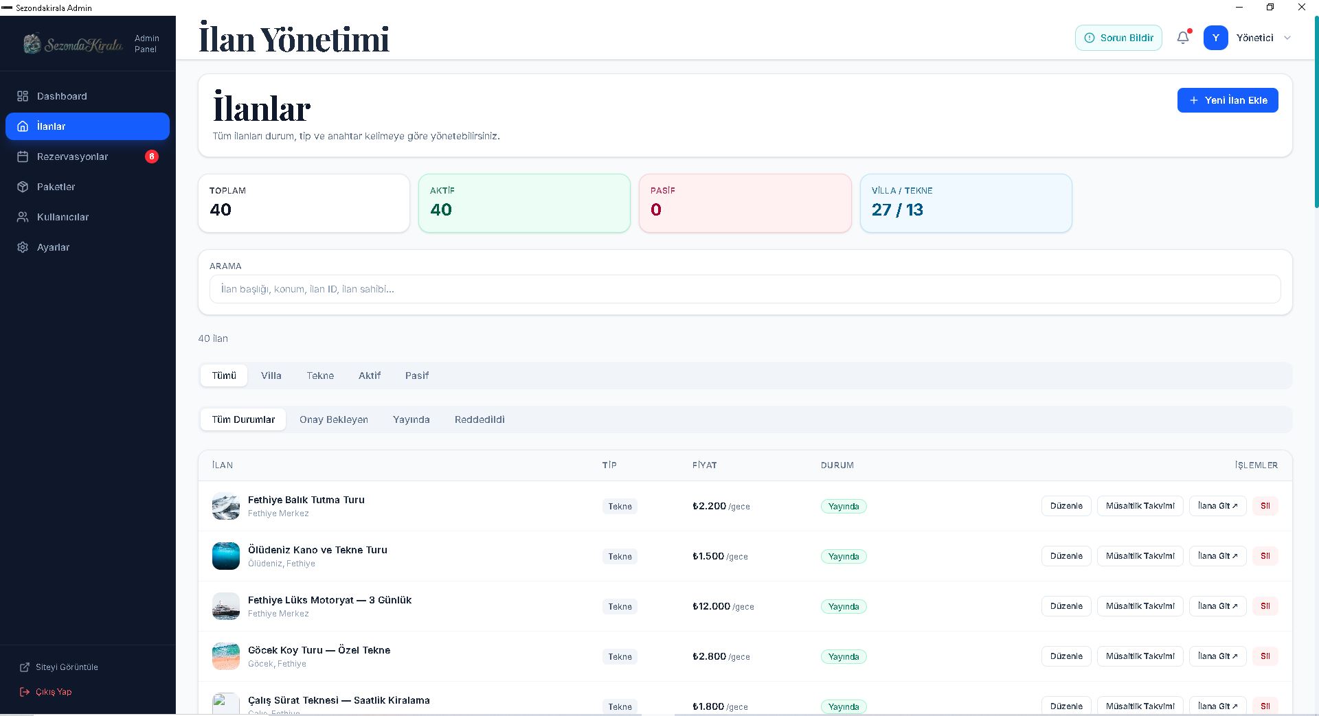The height and width of the screenshot is (716, 1319).
Task: Open Kullanıcılar people icon in sidebar
Action: (23, 217)
